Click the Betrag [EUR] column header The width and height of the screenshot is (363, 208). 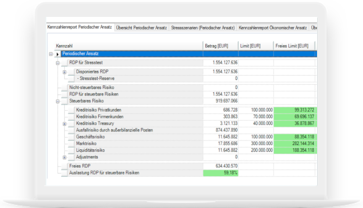coord(221,46)
